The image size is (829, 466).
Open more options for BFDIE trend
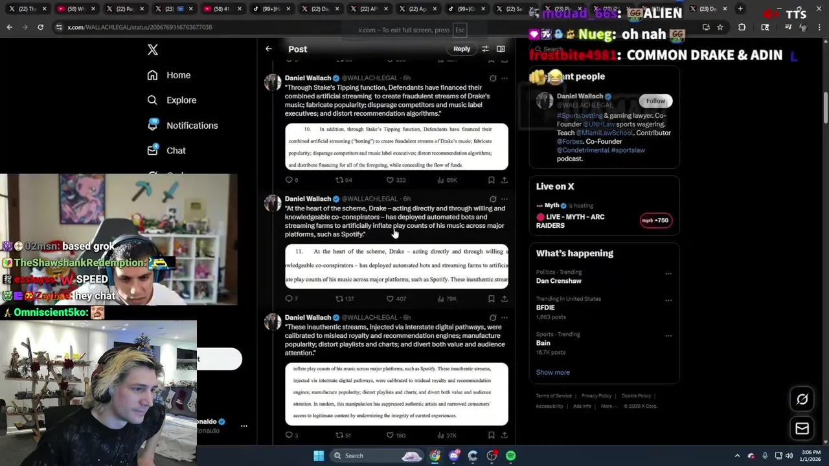tap(668, 300)
